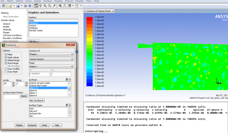Select the pan translate view tool
Image resolution: width=228 pixels, height=133 pixels.
(x=40, y=6)
